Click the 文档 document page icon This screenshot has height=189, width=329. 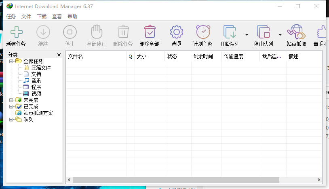(26, 74)
